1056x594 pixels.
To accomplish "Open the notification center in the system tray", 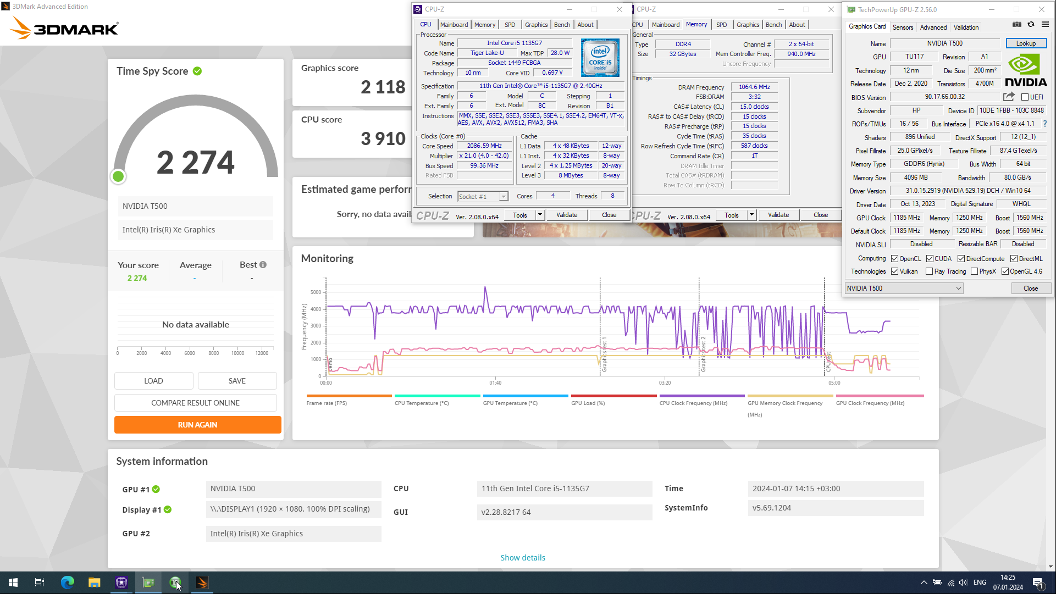I will point(1038,582).
